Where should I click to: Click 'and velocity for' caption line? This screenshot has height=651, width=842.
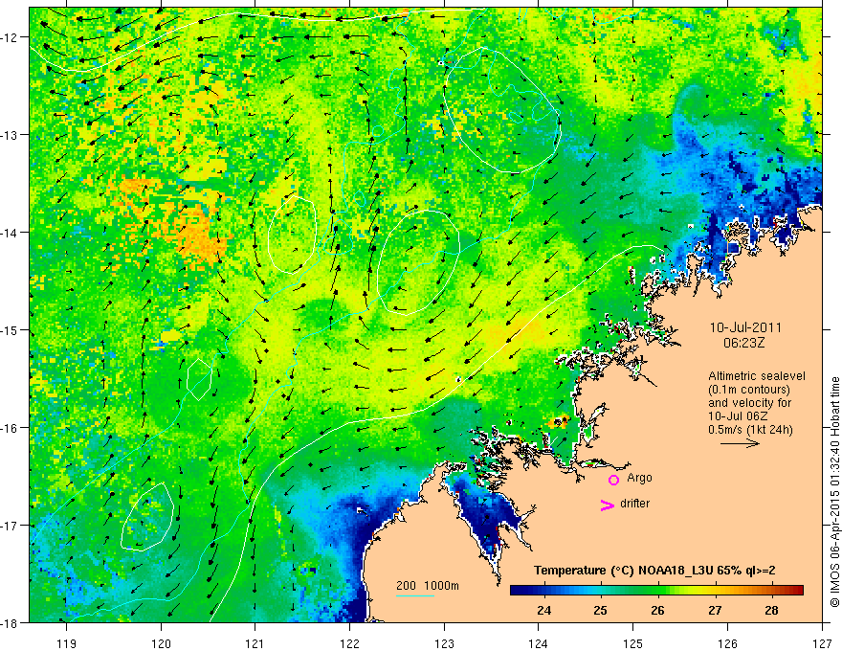(749, 403)
